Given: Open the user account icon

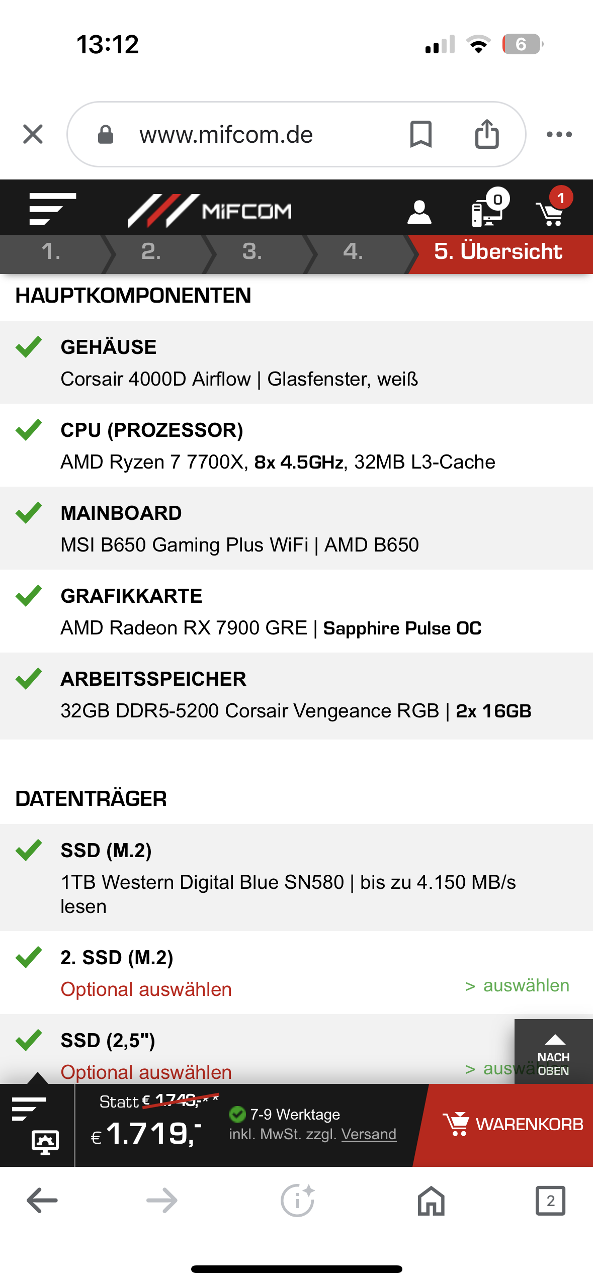Looking at the screenshot, I should (419, 212).
